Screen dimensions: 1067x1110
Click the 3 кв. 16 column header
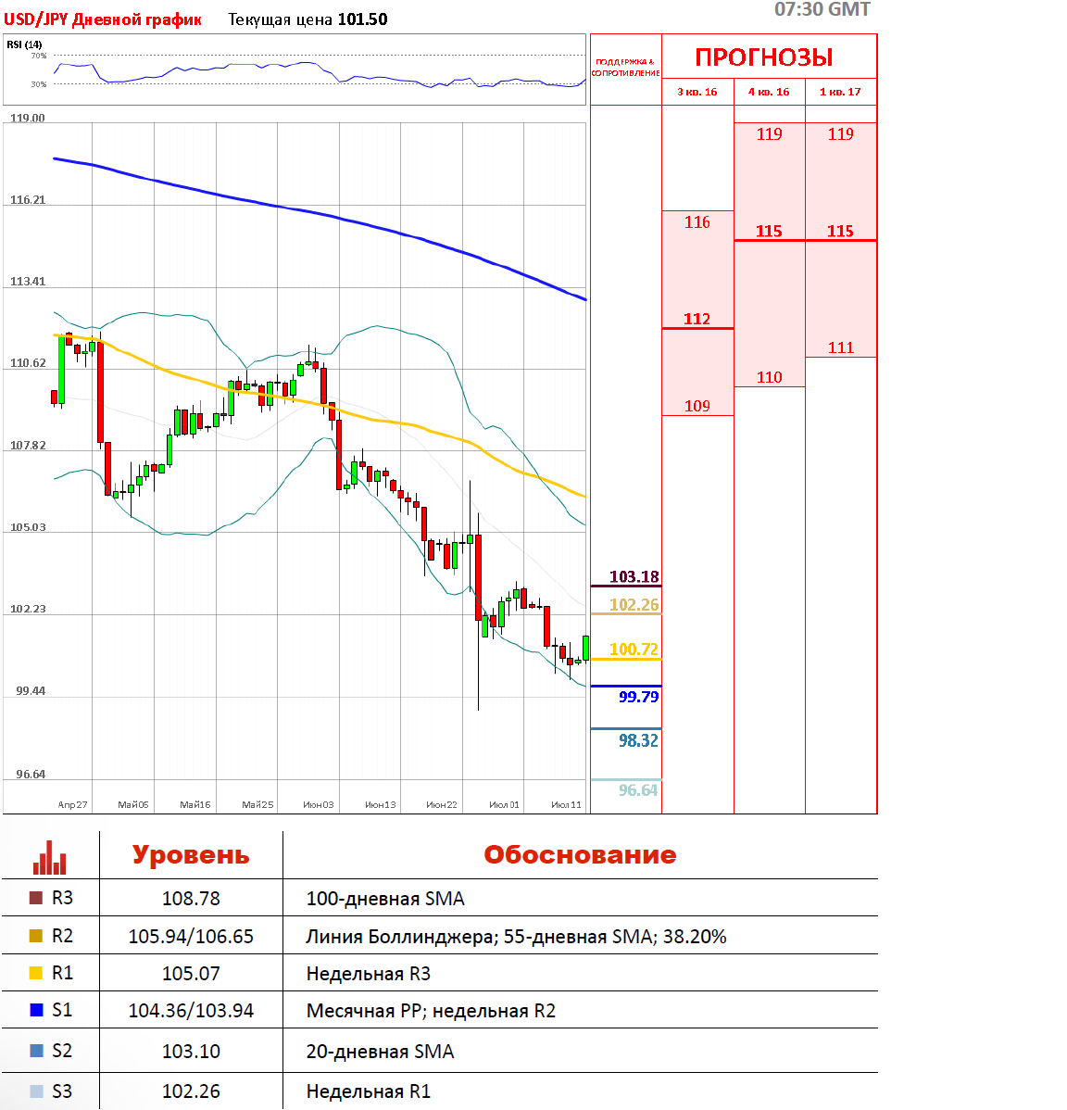click(697, 92)
